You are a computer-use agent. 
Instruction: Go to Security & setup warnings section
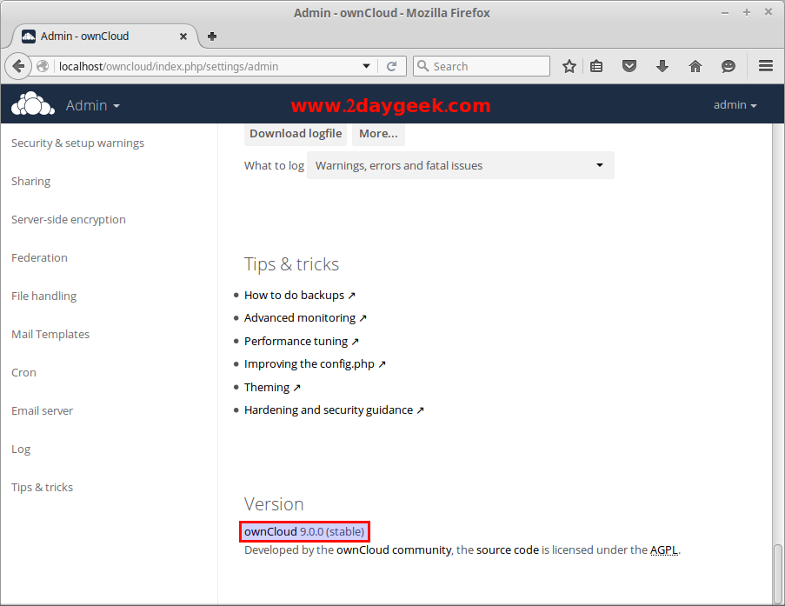coord(77,143)
